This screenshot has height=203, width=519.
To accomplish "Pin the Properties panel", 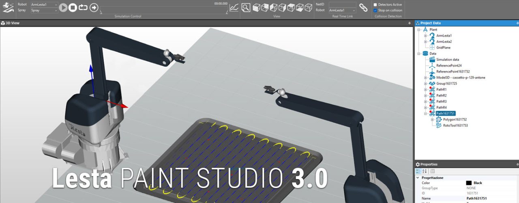I will click(x=517, y=164).
